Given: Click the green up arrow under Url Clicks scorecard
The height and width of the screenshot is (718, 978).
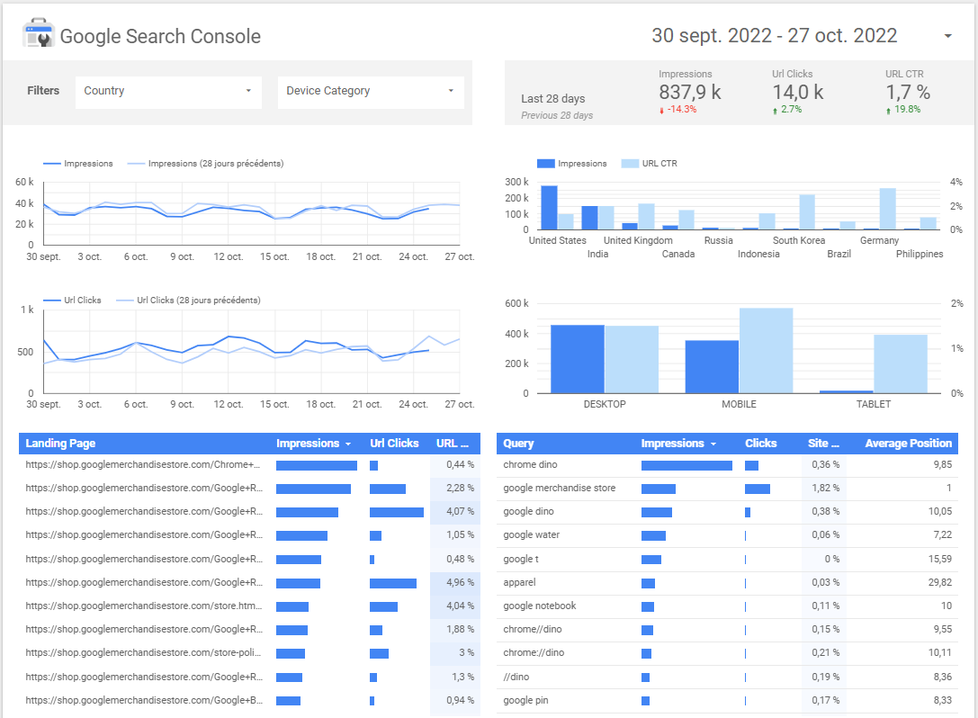Looking at the screenshot, I should click(x=776, y=111).
